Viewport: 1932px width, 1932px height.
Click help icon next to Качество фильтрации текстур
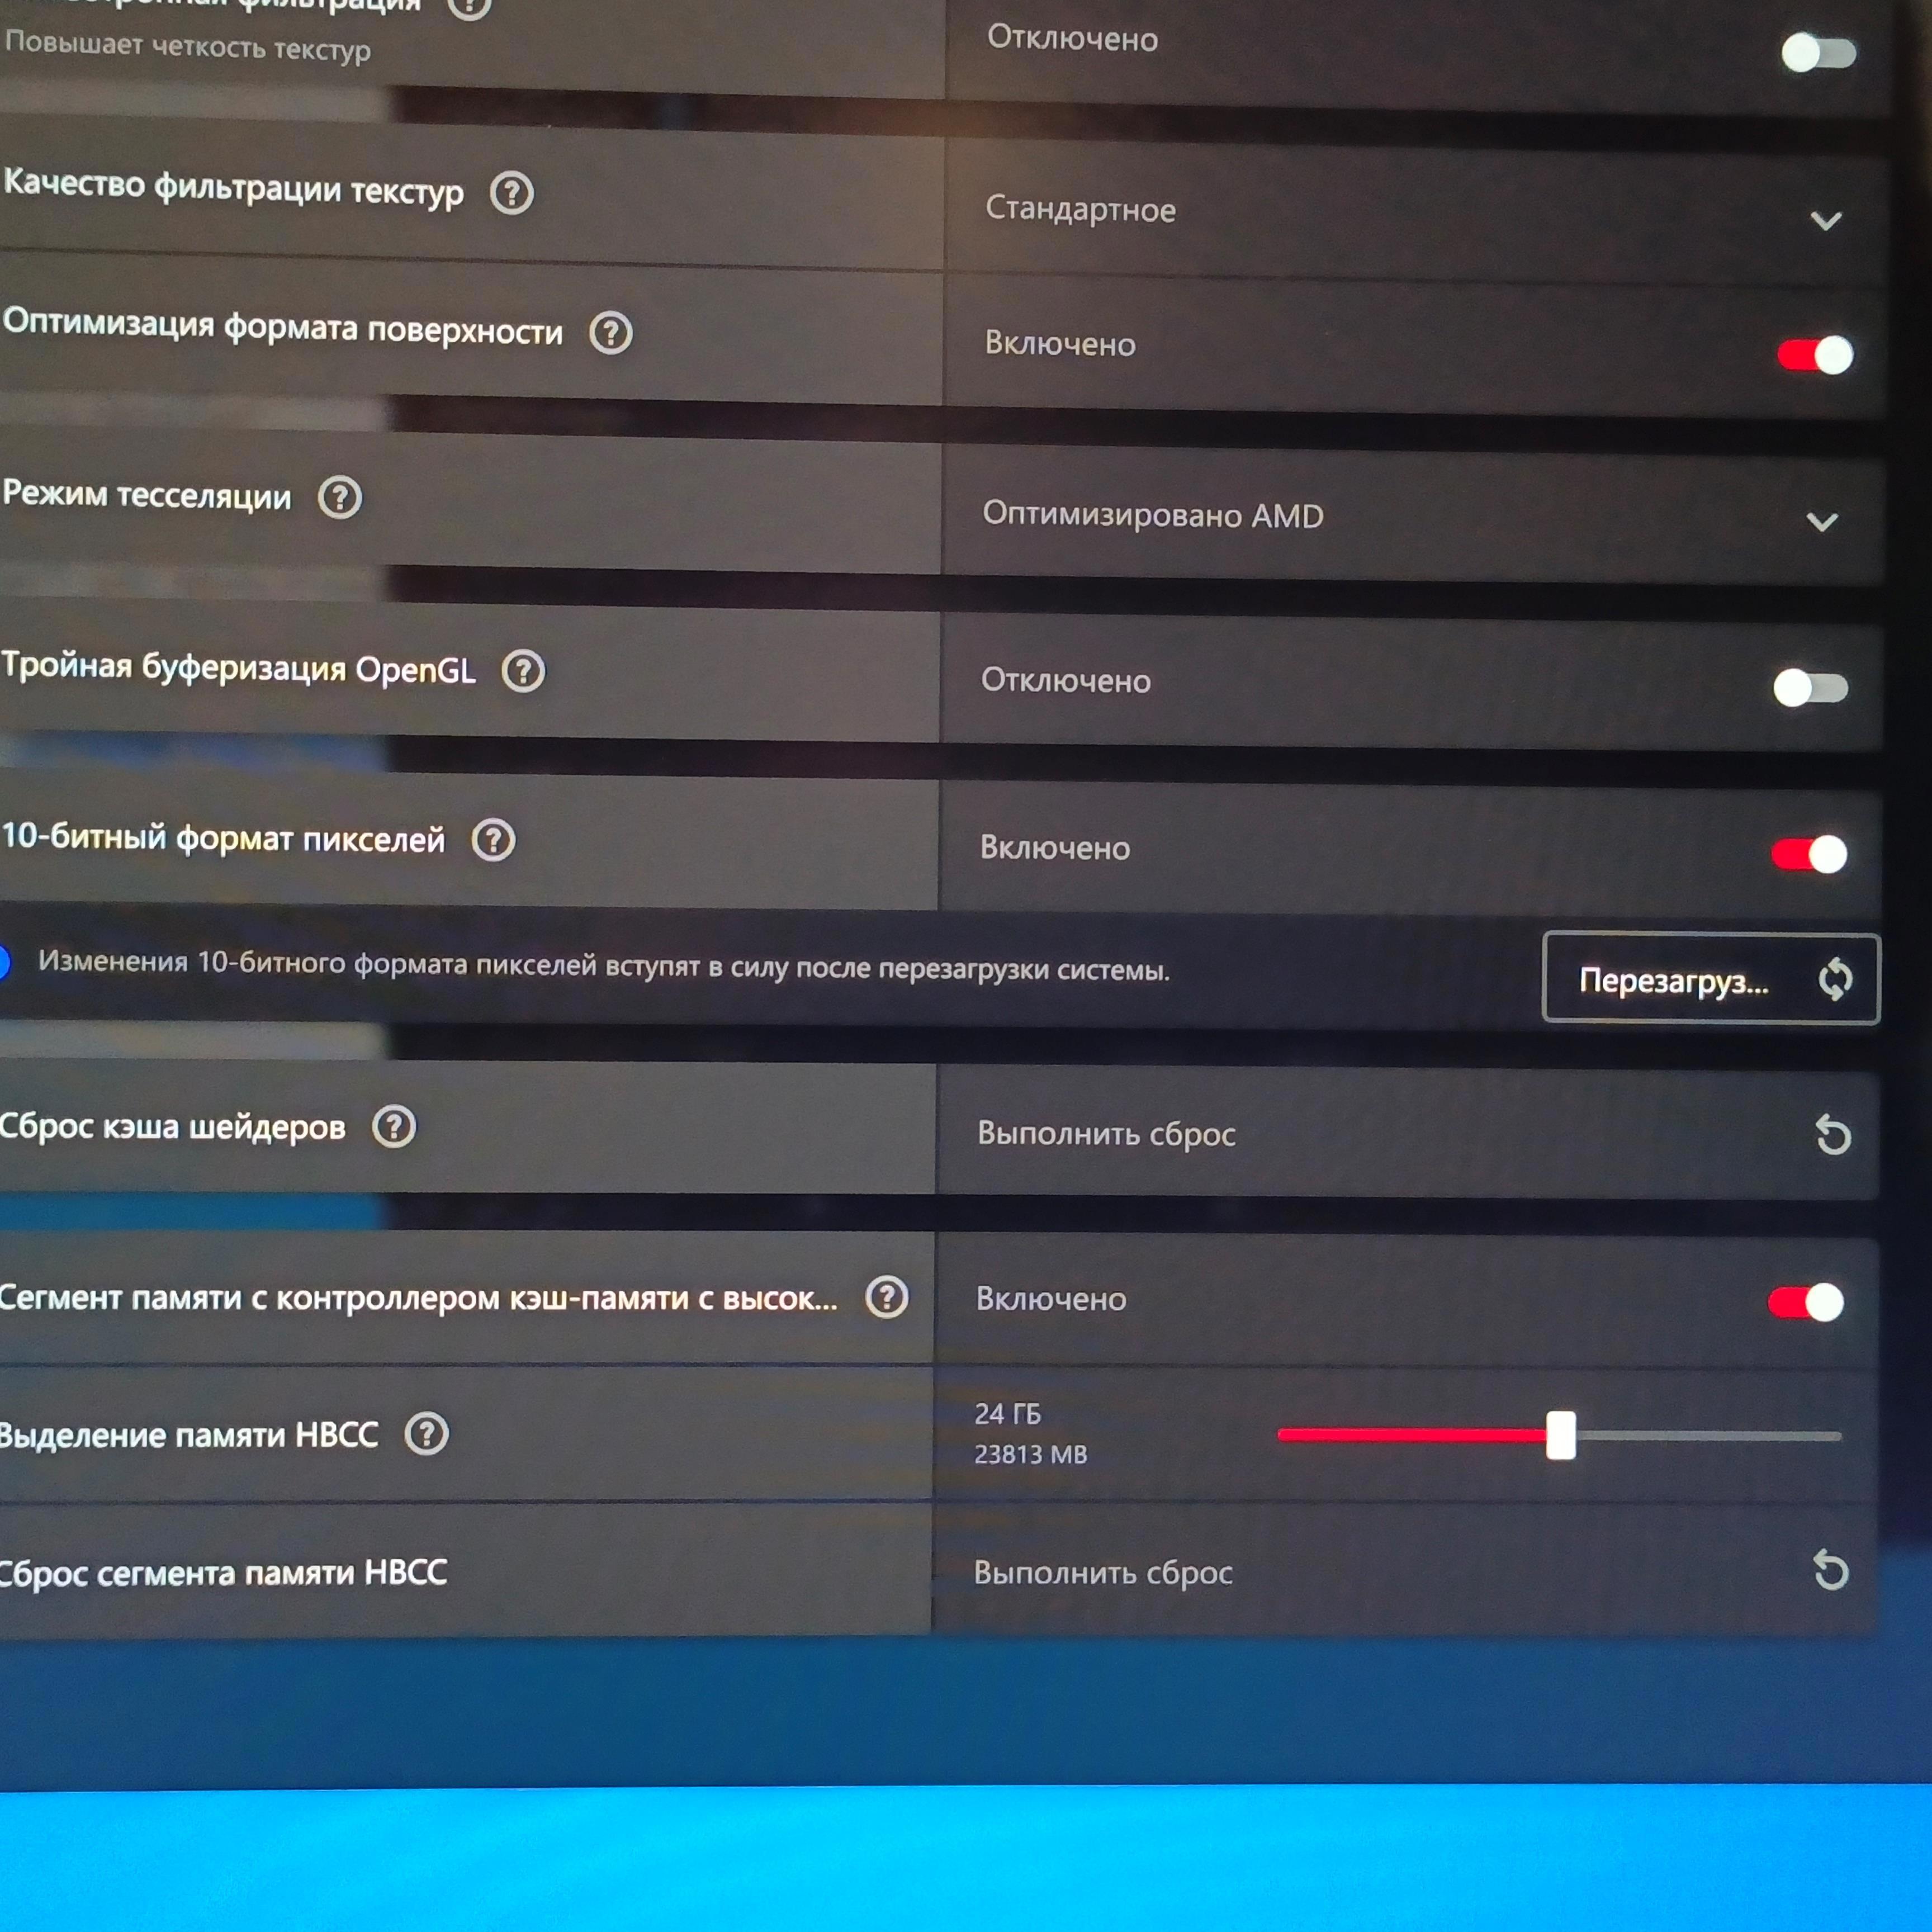[512, 192]
